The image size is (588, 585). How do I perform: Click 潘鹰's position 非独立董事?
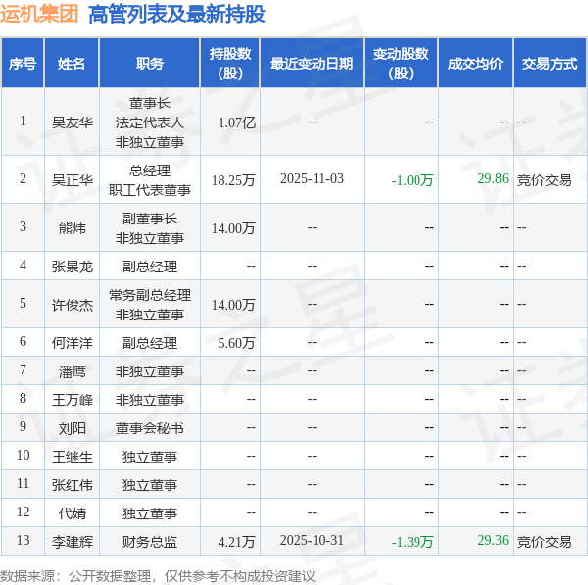point(150,371)
